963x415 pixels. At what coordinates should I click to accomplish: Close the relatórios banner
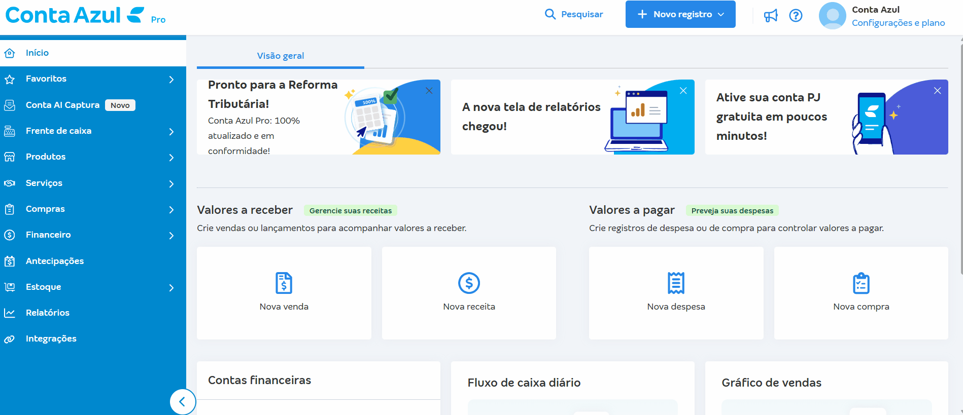click(x=683, y=91)
